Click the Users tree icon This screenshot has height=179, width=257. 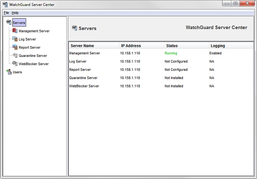[9, 72]
